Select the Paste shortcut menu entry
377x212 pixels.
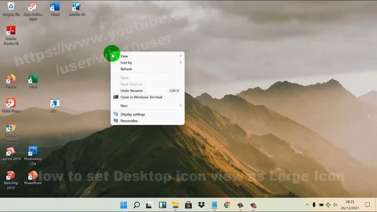coord(148,84)
